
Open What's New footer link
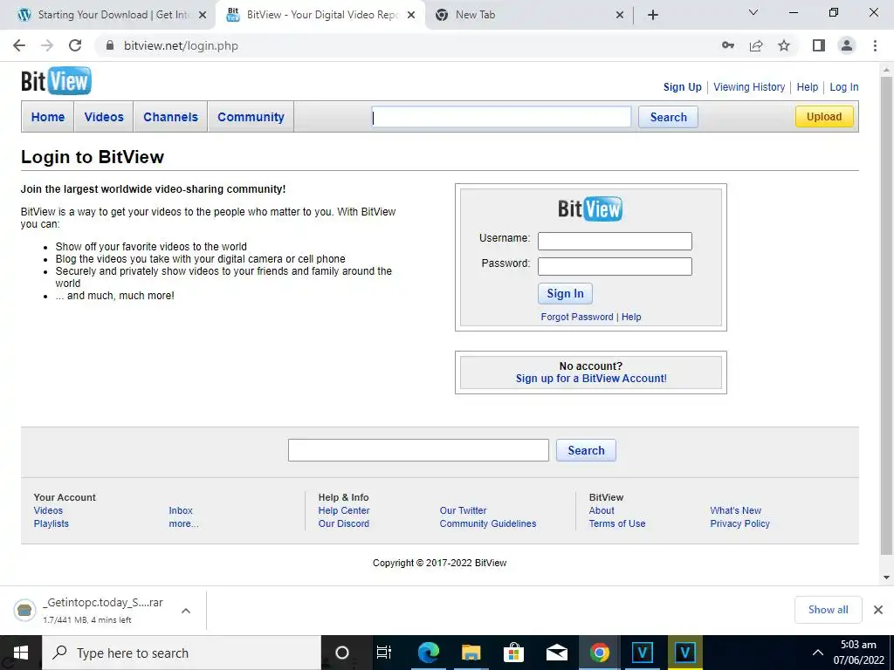point(735,510)
